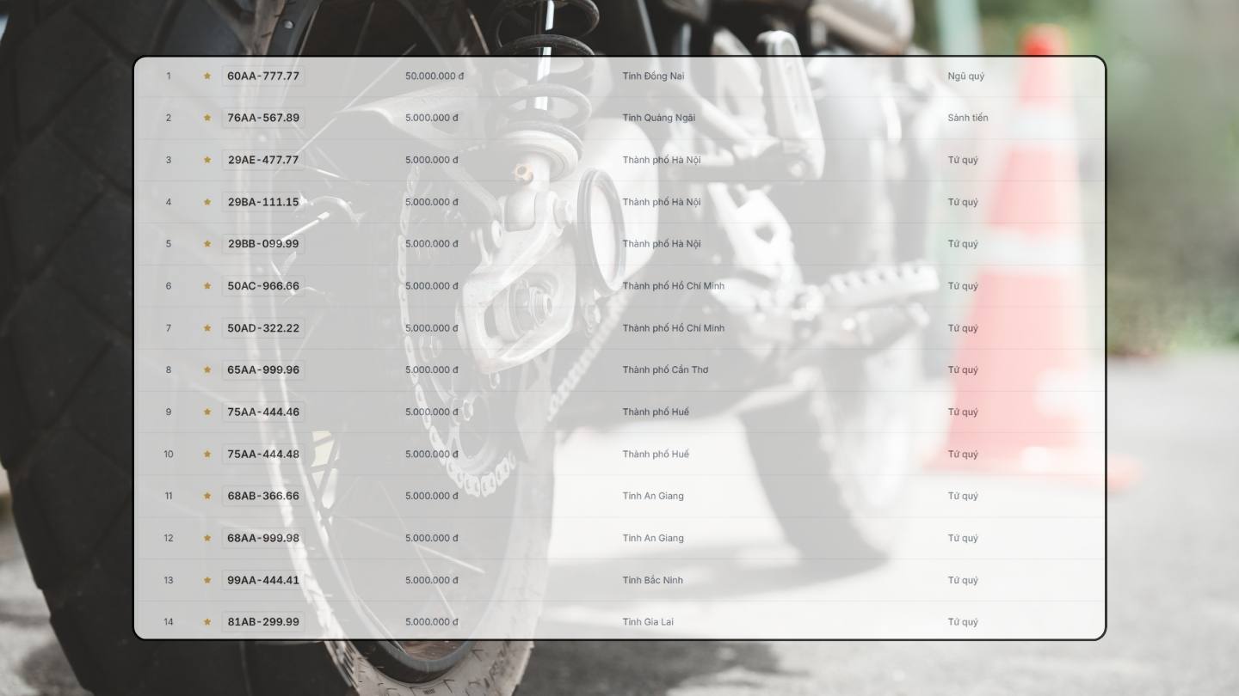Screen dimensions: 1239x696
Task: Click the Ngũ quý type label
Action: coord(966,76)
